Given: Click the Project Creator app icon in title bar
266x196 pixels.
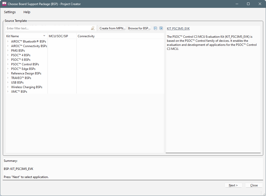Looking at the screenshot, I should pyautogui.click(x=4, y=4).
